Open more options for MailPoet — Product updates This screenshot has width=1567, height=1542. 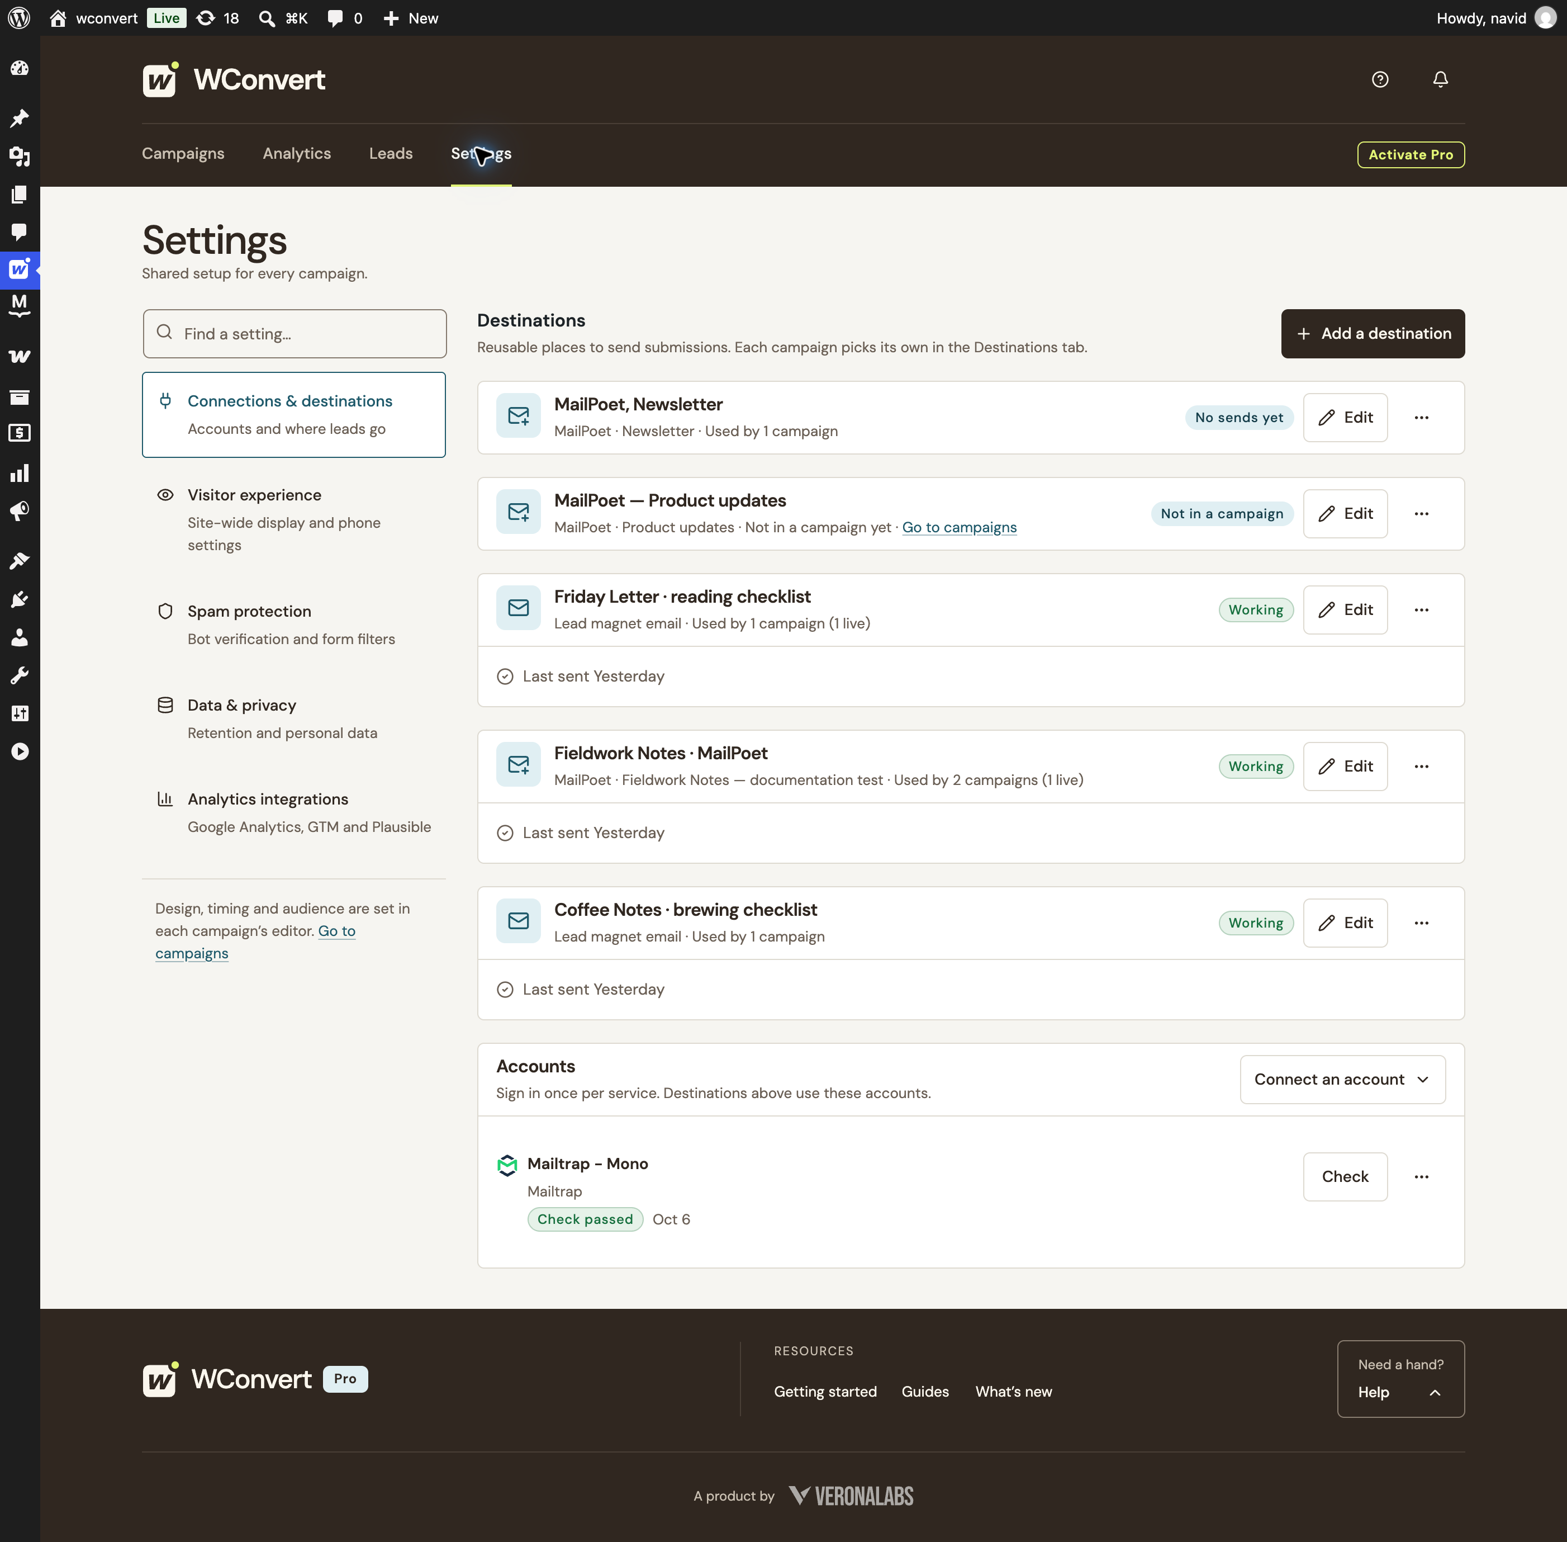click(x=1421, y=513)
